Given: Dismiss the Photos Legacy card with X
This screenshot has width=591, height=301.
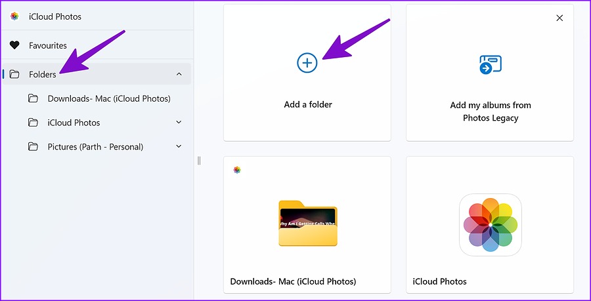Looking at the screenshot, I should pyautogui.click(x=559, y=18).
